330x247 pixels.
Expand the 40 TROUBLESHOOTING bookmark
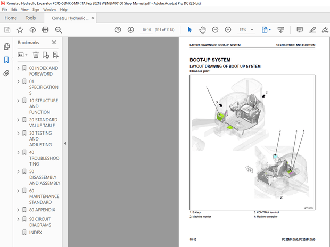18,152
